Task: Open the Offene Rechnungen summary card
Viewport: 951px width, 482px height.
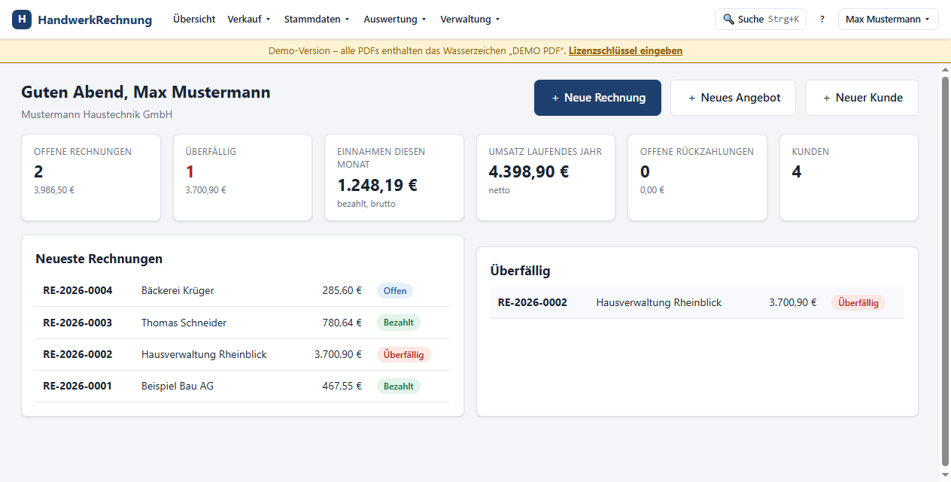Action: [91, 177]
